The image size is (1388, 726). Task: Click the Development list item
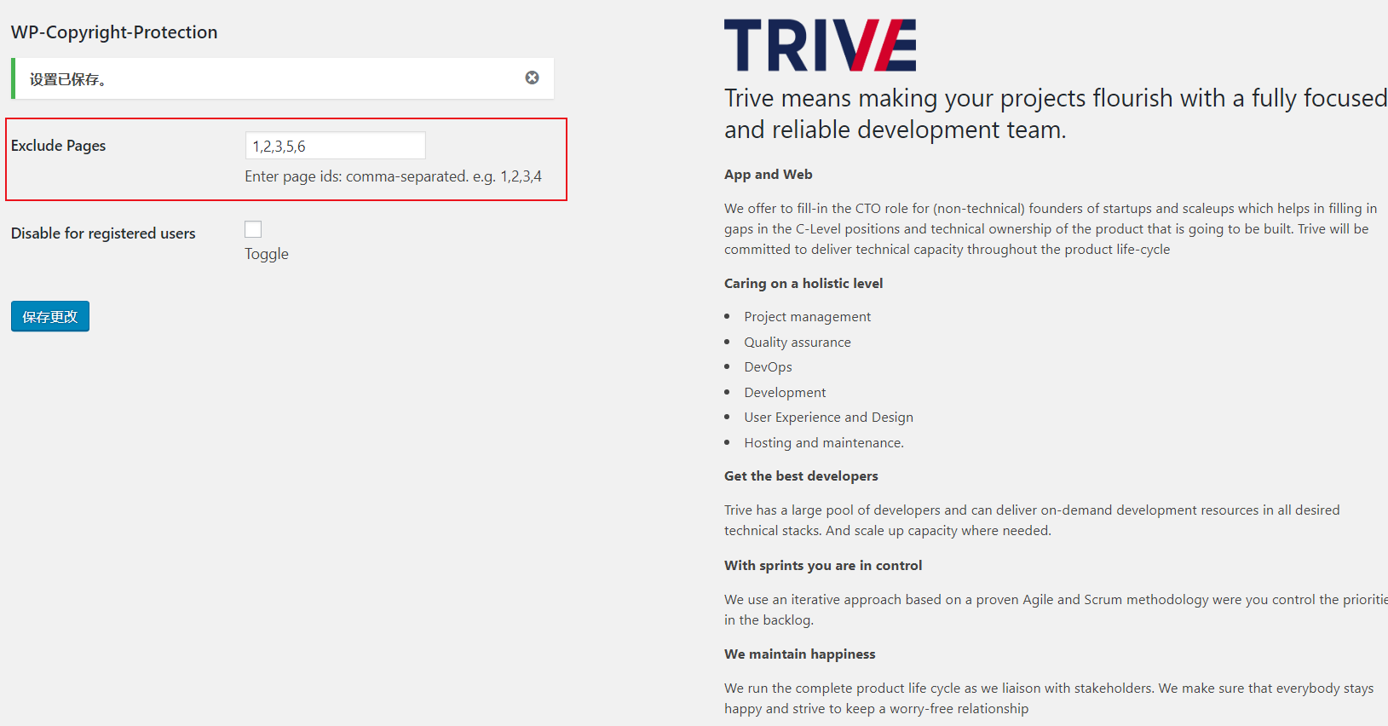(786, 393)
